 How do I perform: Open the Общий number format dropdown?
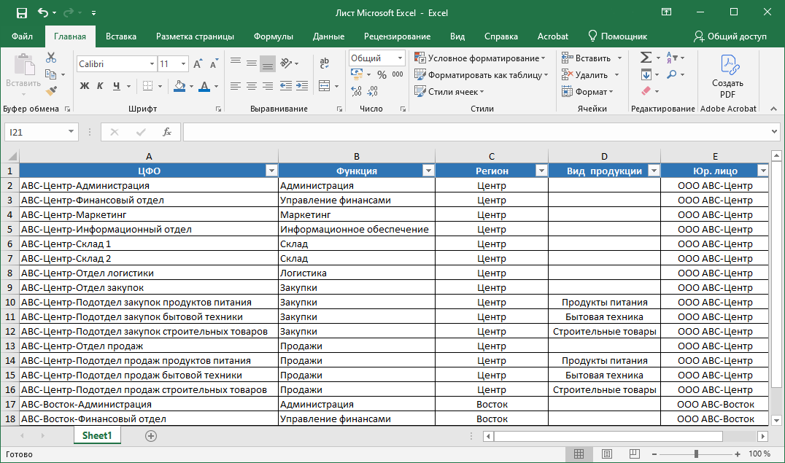(x=400, y=58)
